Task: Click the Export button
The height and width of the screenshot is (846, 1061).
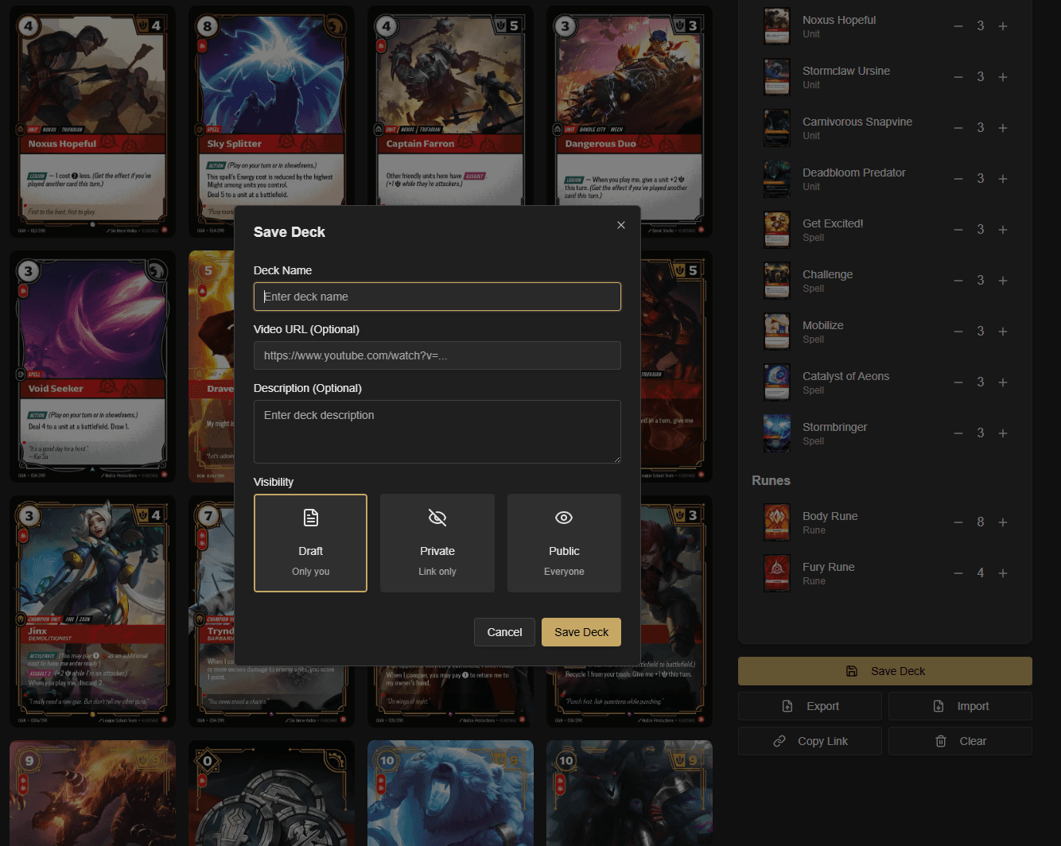Action: [x=810, y=706]
